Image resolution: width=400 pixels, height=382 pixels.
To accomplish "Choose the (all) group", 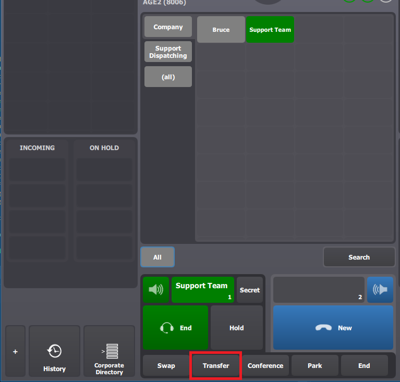I will 168,77.
